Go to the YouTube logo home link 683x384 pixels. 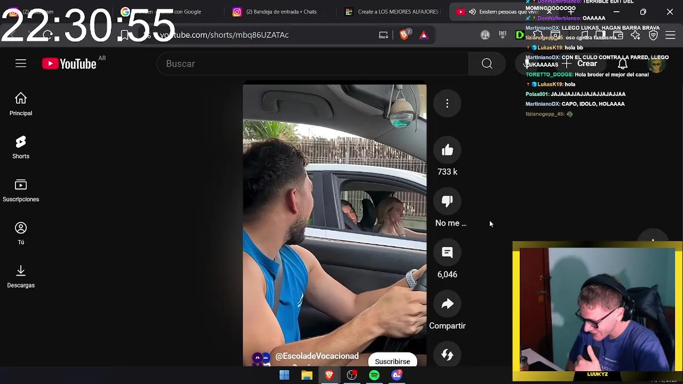click(69, 64)
